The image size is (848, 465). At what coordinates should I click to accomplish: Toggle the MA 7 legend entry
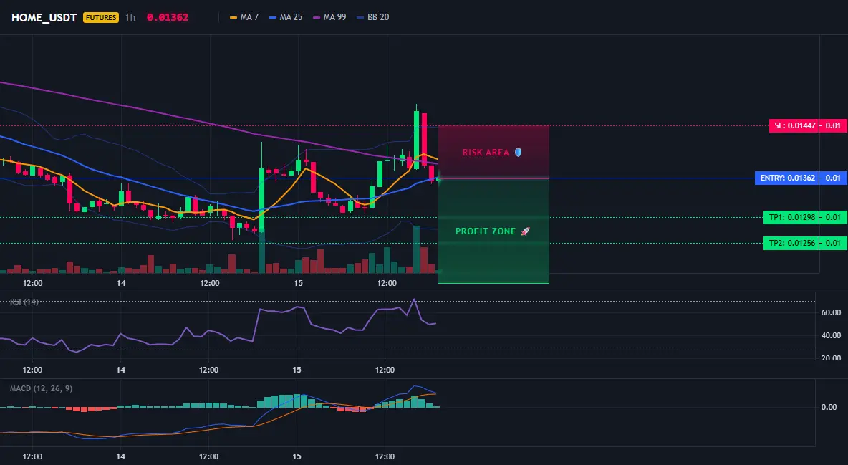coord(244,17)
